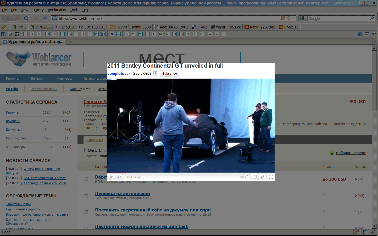Go to the home page icon
This screenshot has height=236, width=378.
pos(45,18)
